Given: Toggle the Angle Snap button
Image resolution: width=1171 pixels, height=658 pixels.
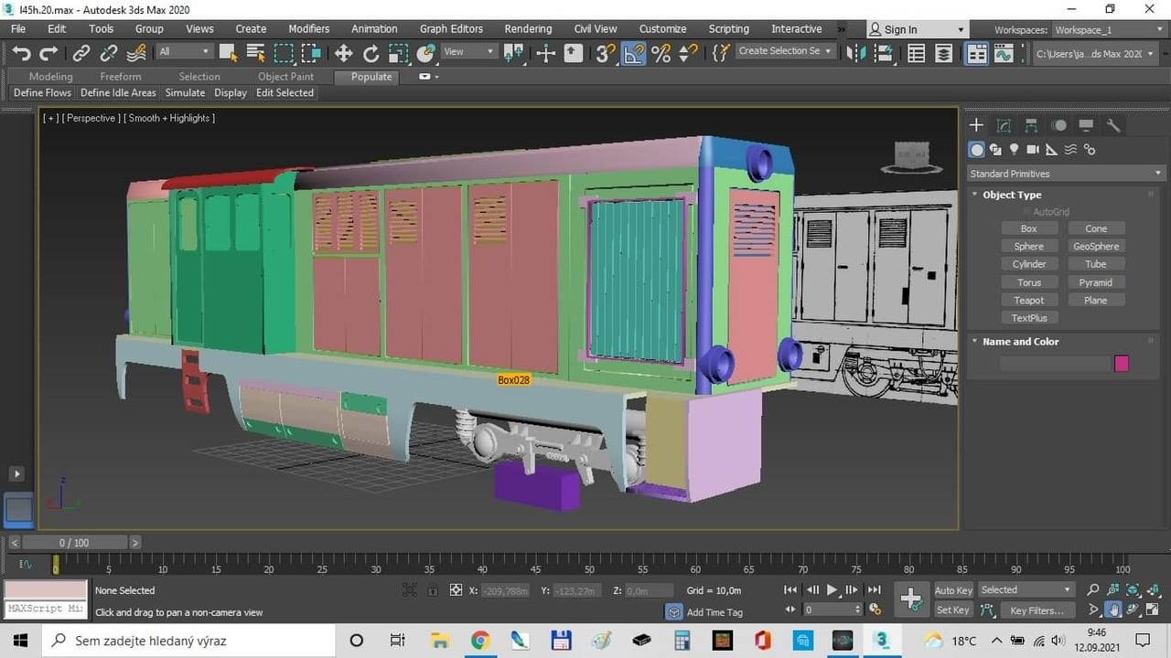Looking at the screenshot, I should pos(633,53).
